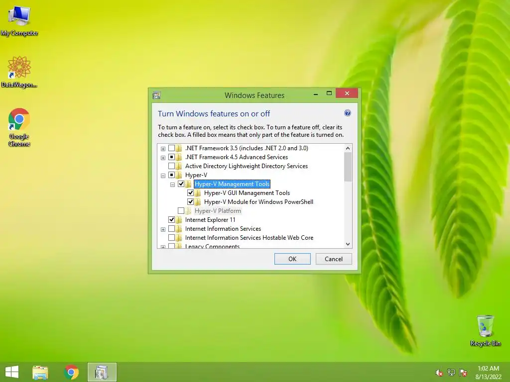The image size is (510, 382).
Task: Open the Recycle Bin icon
Action: (485, 330)
